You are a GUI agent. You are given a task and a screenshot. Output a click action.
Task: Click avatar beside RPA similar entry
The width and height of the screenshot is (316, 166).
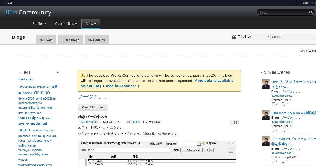tap(266, 84)
